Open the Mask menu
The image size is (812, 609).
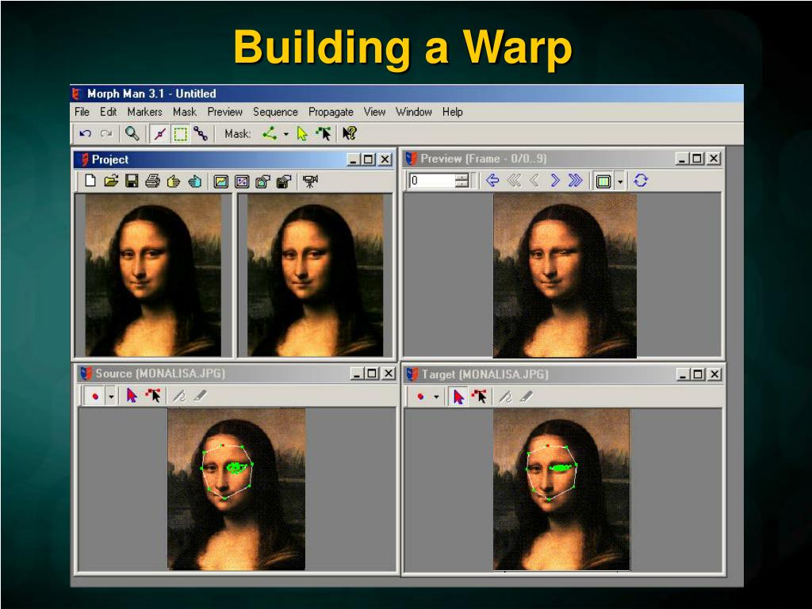click(x=184, y=112)
